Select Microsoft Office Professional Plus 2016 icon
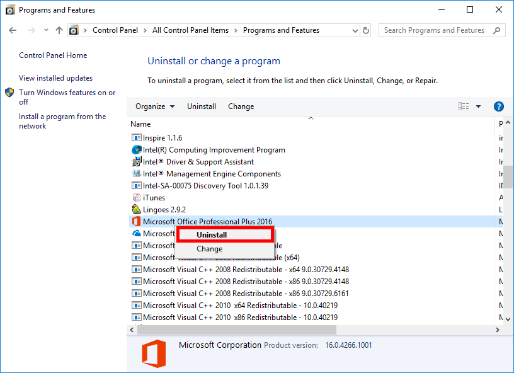Image resolution: width=514 pixels, height=373 pixels. coord(136,222)
